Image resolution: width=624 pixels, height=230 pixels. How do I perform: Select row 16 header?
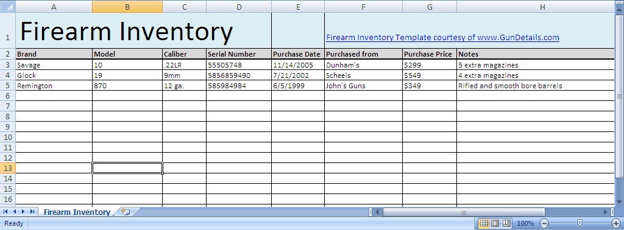coord(7,199)
